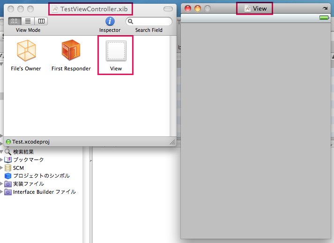Click the search field in TestViewController.xib
This screenshot has height=243, width=334.
tap(148, 21)
